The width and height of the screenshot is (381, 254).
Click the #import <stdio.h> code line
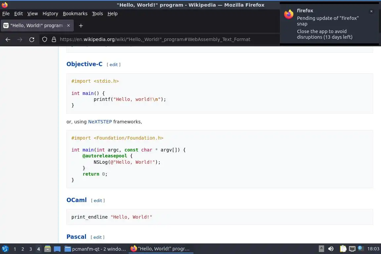(x=95, y=81)
